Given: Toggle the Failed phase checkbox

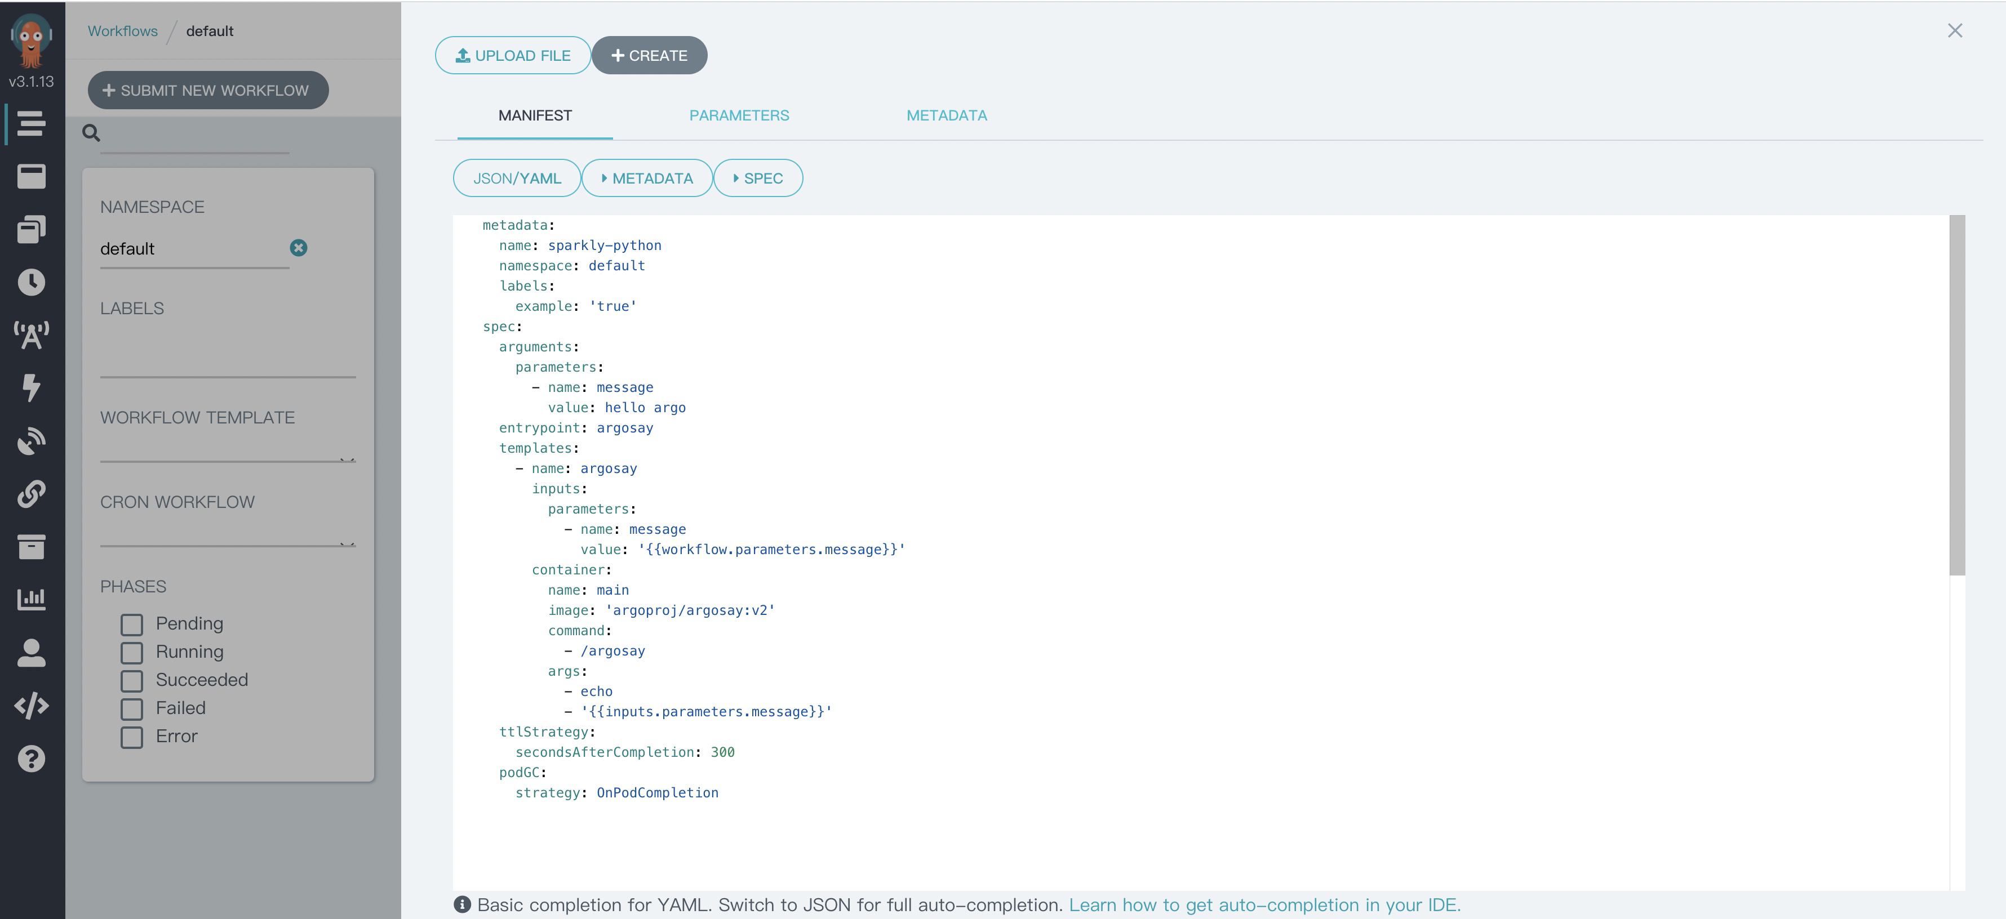Looking at the screenshot, I should pyautogui.click(x=132, y=709).
